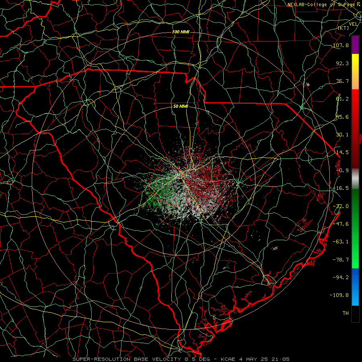362x362 pixels.
Task: Click the -0.9 velocity scale value
Action: [x=342, y=171]
